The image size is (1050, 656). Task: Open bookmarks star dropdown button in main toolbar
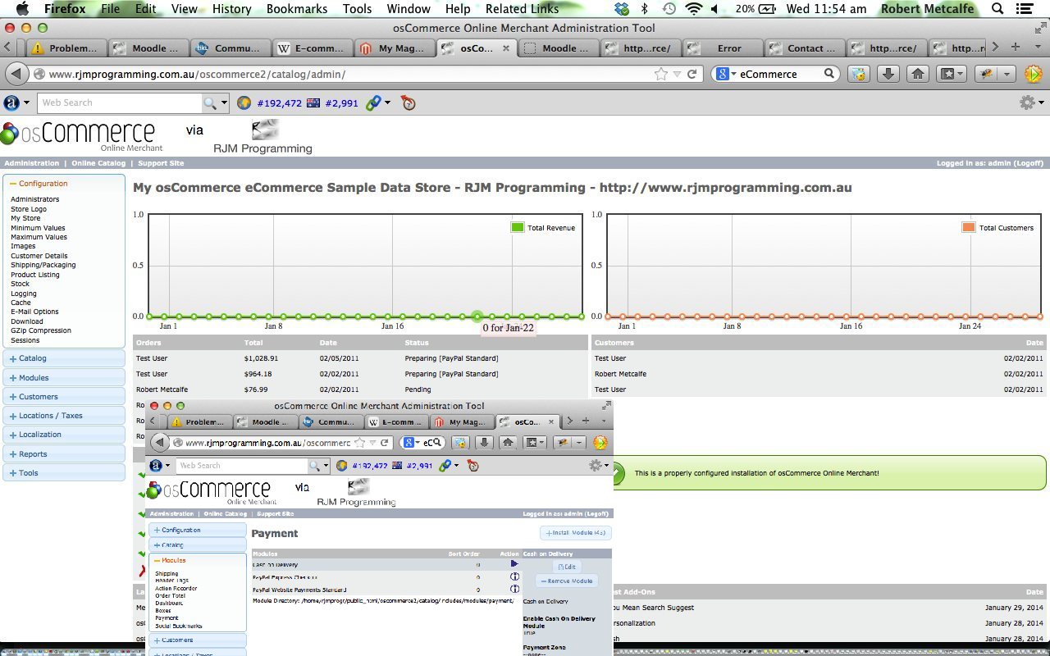tap(952, 74)
